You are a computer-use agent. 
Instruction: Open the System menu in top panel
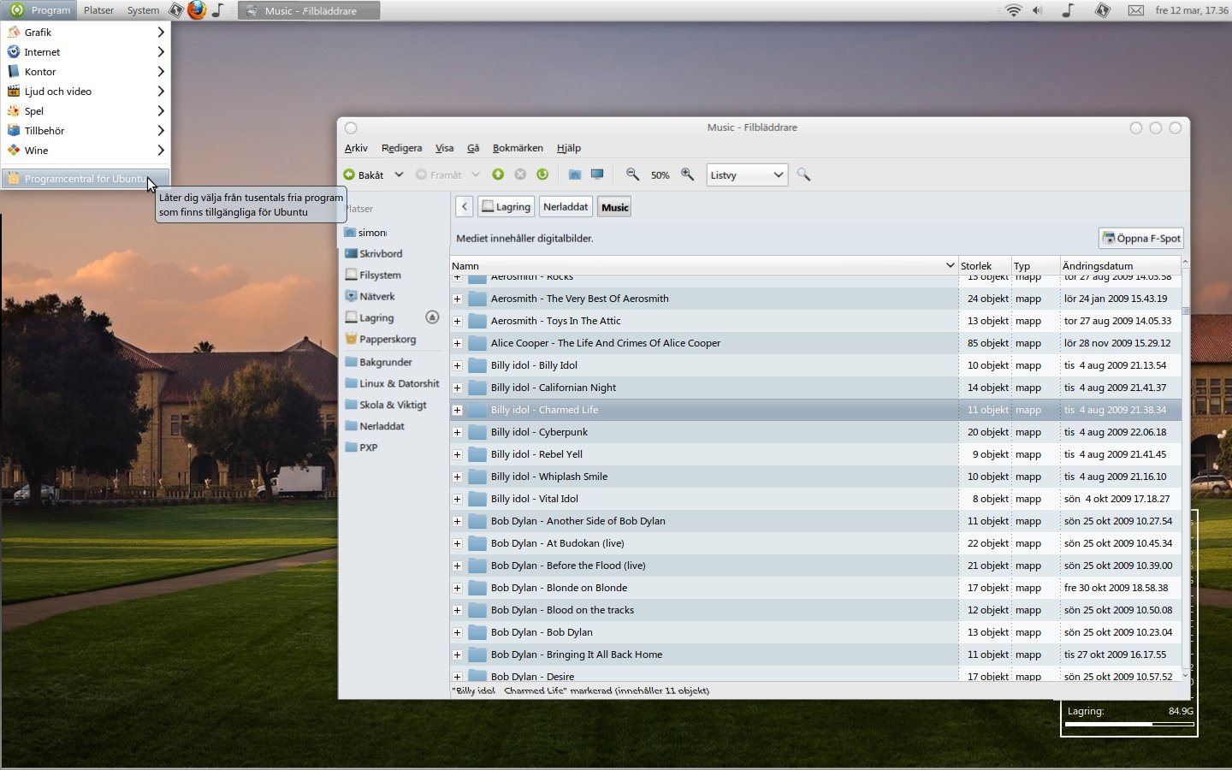(x=143, y=10)
